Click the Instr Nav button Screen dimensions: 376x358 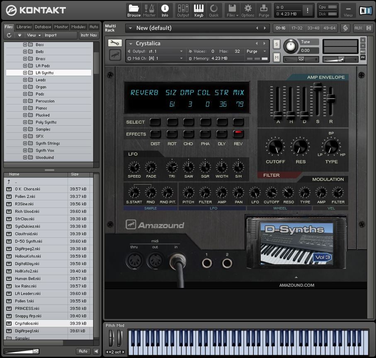[x=89, y=35]
